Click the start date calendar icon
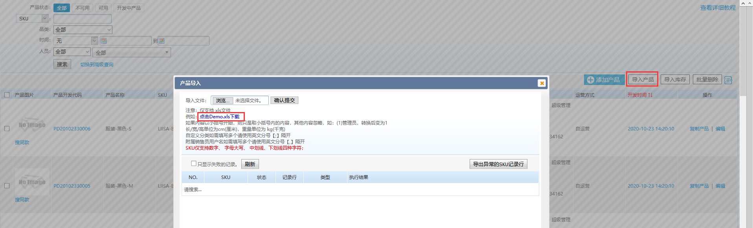 coord(104,41)
